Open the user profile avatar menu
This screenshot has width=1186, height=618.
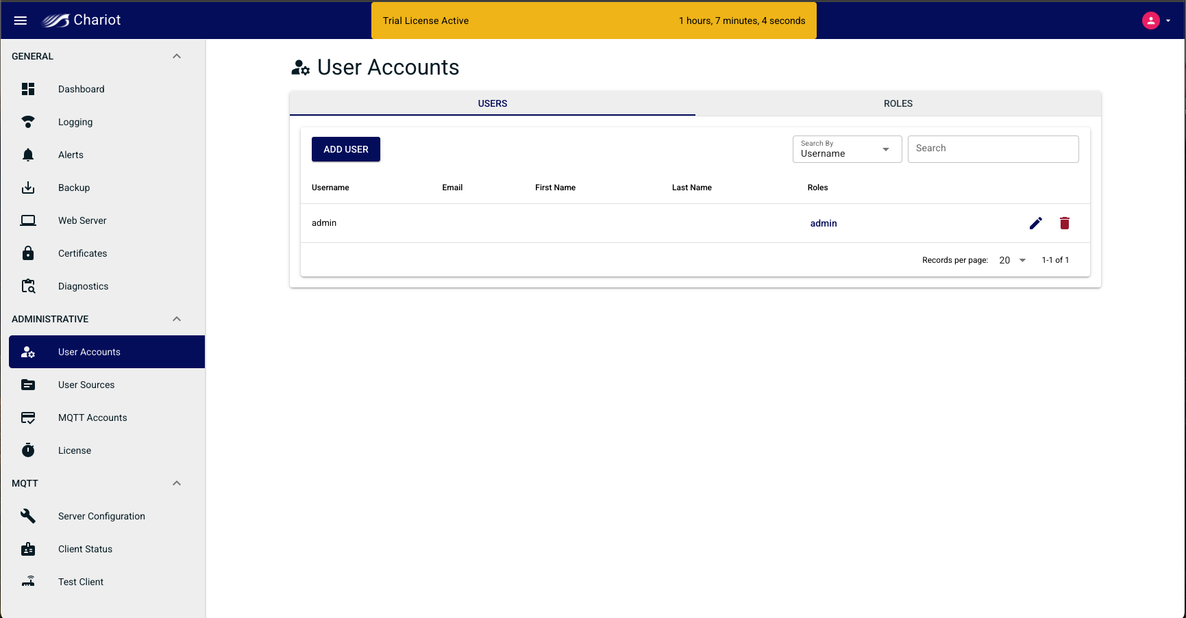click(x=1151, y=21)
